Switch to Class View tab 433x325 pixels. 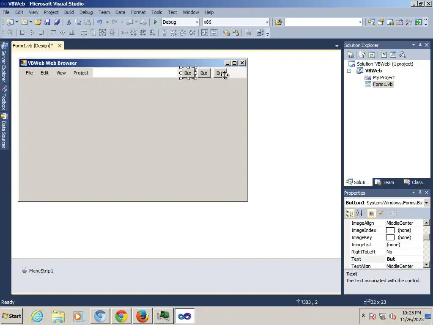[415, 182]
